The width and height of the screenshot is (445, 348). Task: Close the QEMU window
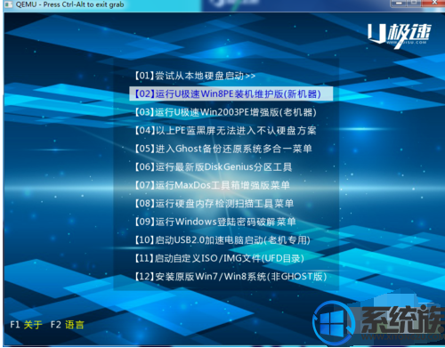pyautogui.click(x=435, y=3)
